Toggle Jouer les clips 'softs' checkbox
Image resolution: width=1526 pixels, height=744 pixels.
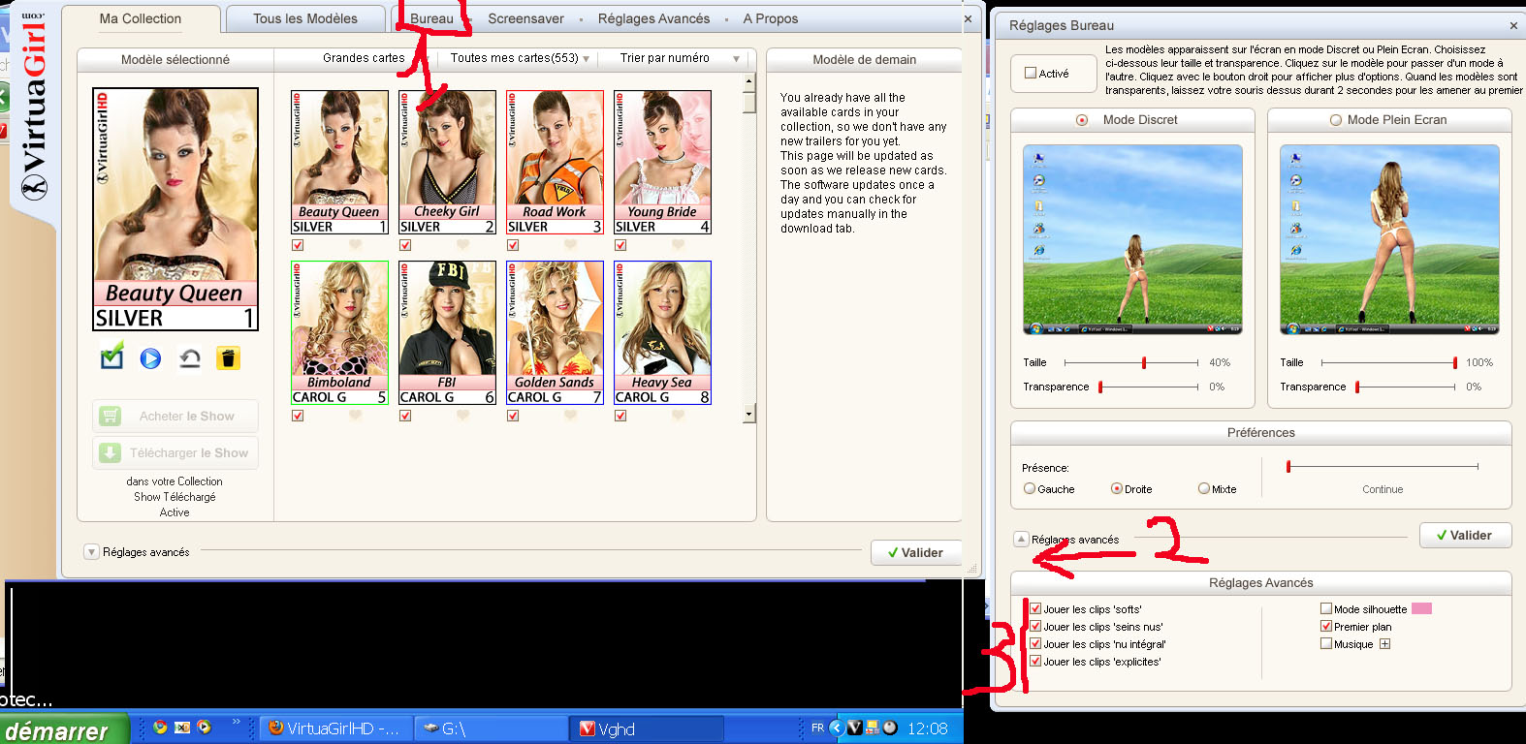[x=1035, y=609]
